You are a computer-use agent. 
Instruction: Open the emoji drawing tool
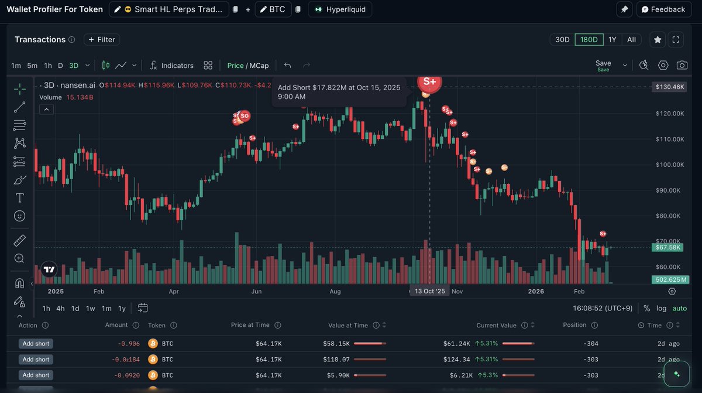[x=20, y=216]
